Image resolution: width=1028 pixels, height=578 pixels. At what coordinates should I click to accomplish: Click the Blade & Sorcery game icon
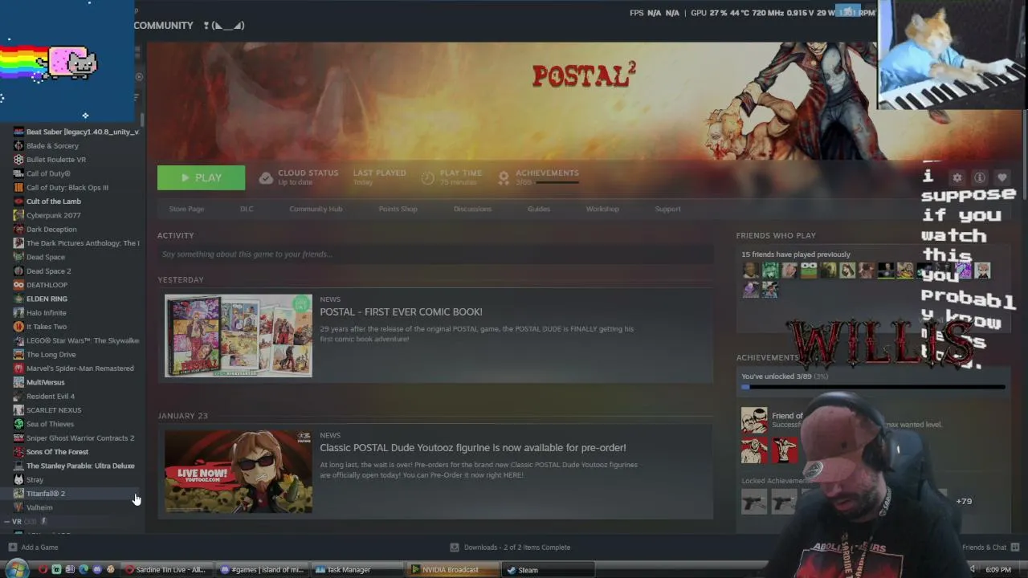point(18,146)
